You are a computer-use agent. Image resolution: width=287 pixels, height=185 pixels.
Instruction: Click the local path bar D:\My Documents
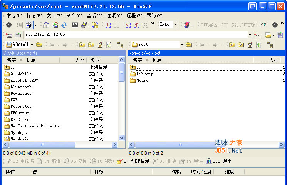click(x=64, y=53)
